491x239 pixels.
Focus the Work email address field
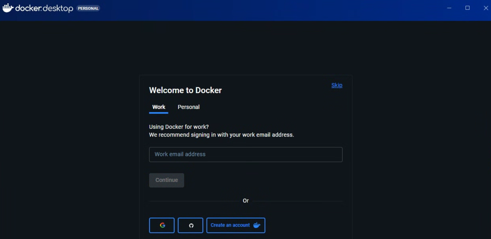point(245,154)
